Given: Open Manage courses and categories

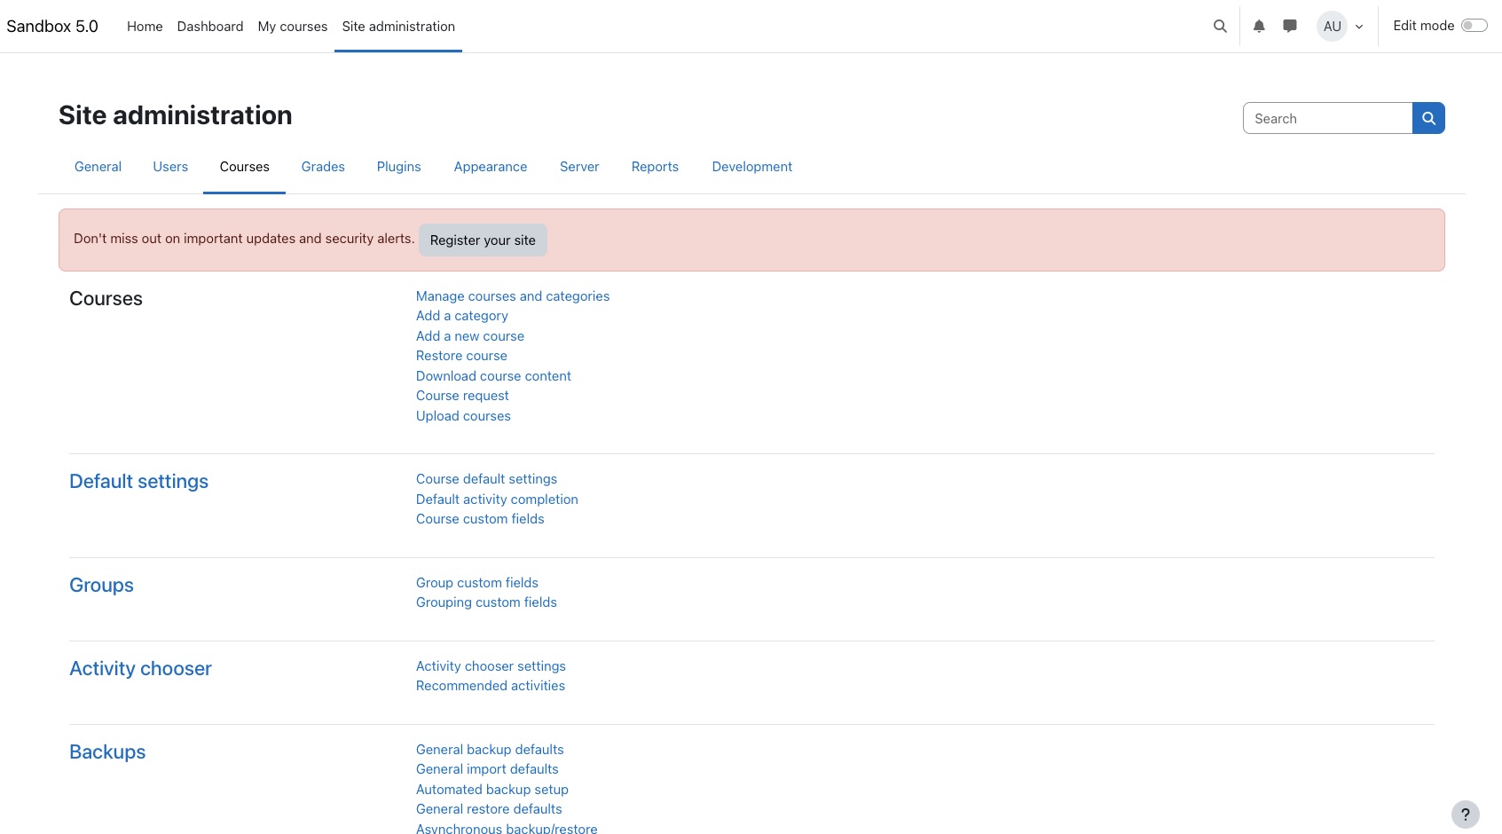Looking at the screenshot, I should point(513,295).
